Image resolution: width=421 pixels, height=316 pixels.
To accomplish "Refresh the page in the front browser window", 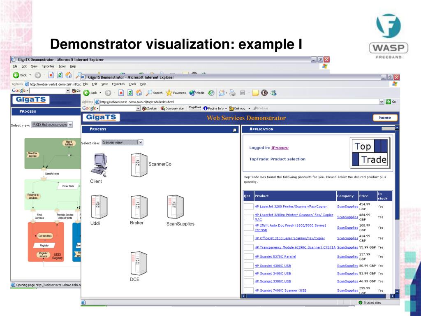I will [x=130, y=93].
